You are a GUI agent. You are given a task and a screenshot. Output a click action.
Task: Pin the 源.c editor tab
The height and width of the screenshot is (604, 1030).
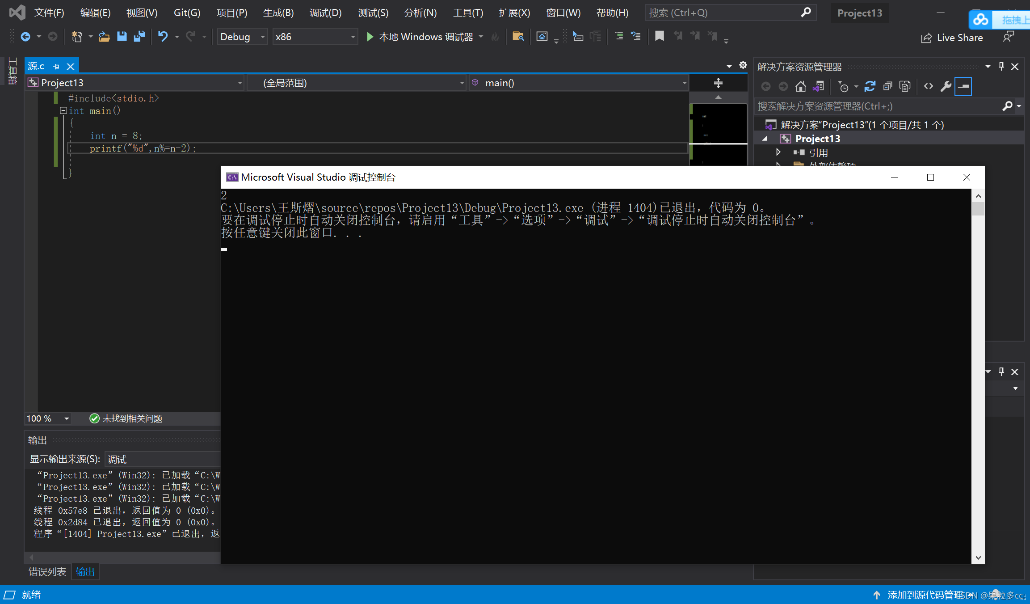pyautogui.click(x=56, y=67)
